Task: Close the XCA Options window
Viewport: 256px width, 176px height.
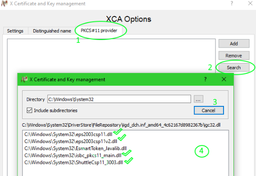Action: (x=250, y=3)
